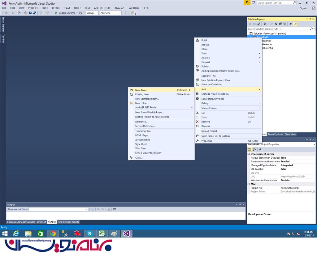Toggle Preview Selected Items in Solution Explorer

tap(295, 24)
